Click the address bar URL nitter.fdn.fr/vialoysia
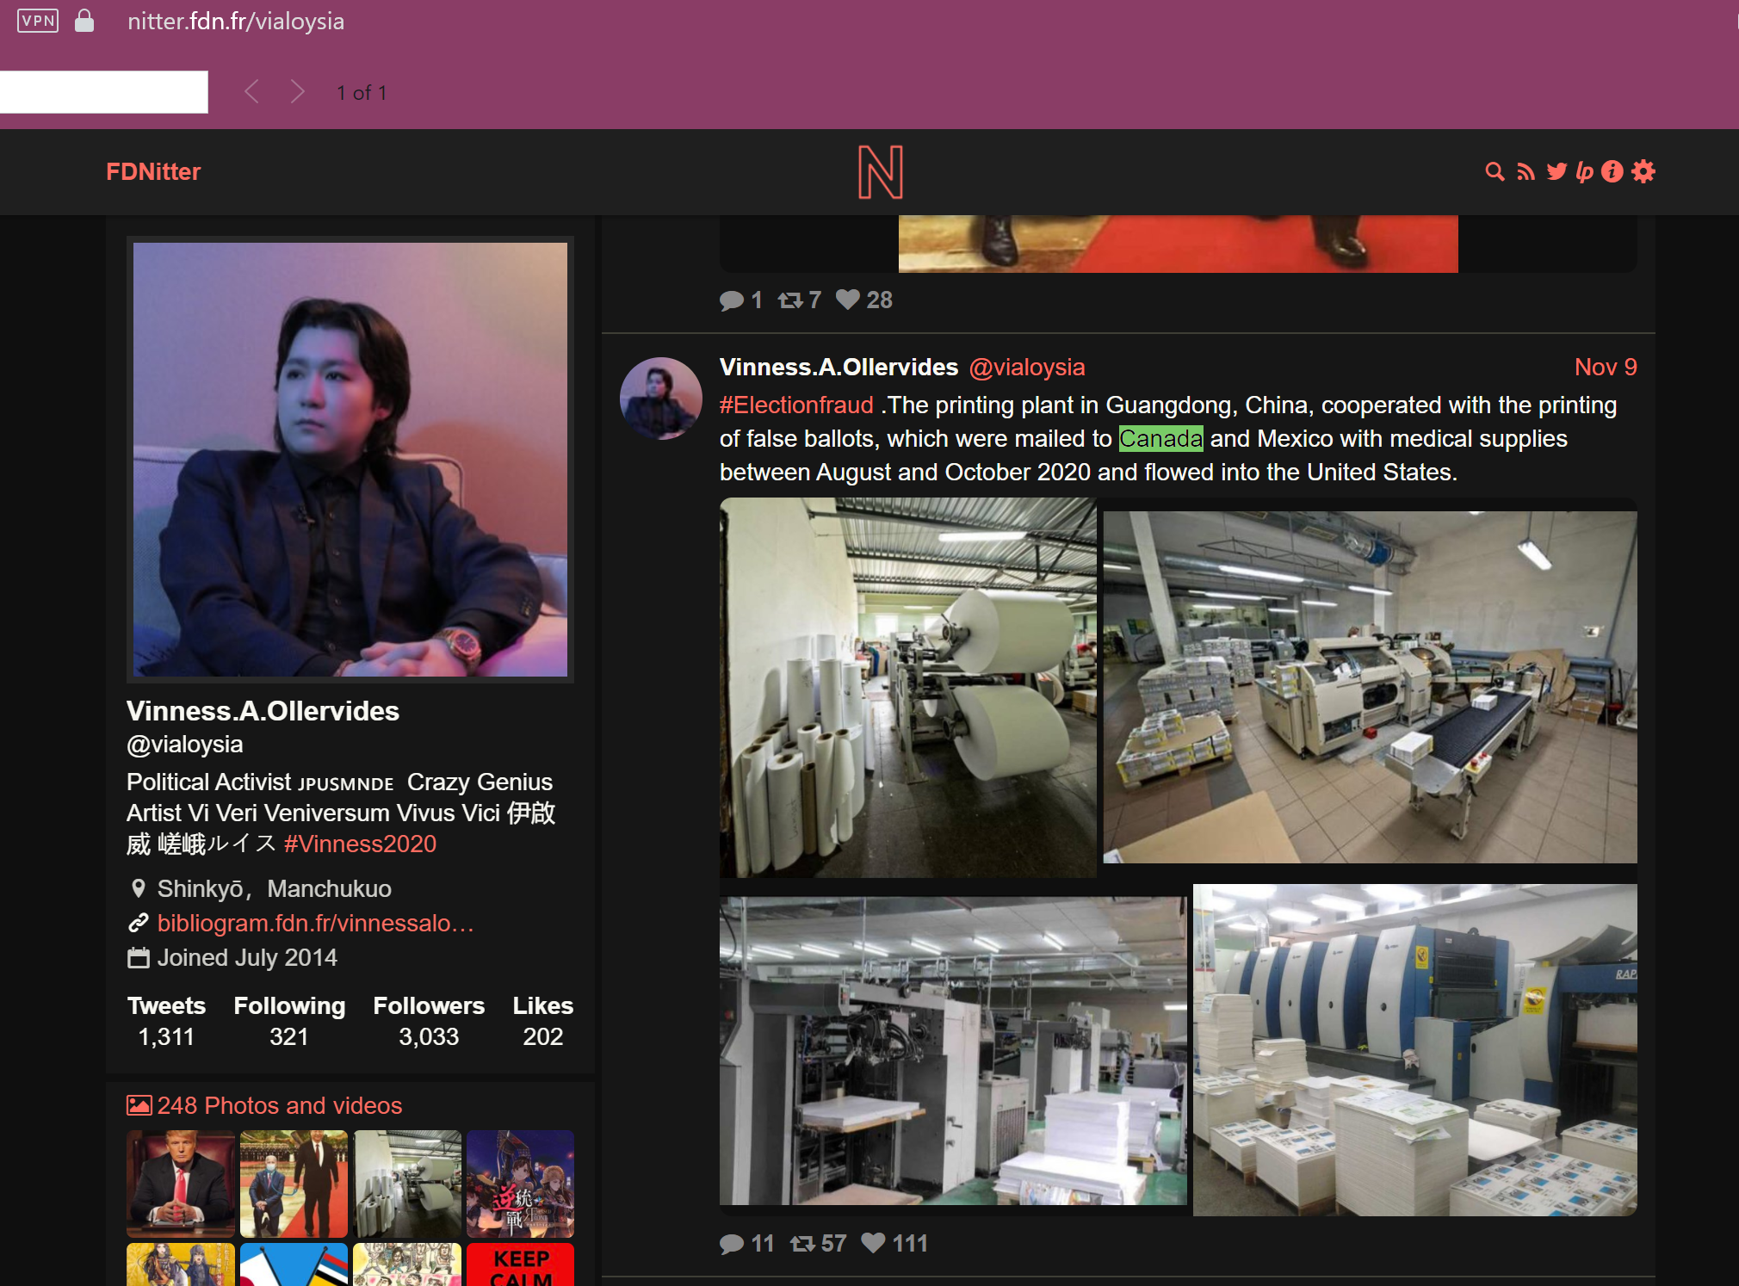 click(236, 22)
